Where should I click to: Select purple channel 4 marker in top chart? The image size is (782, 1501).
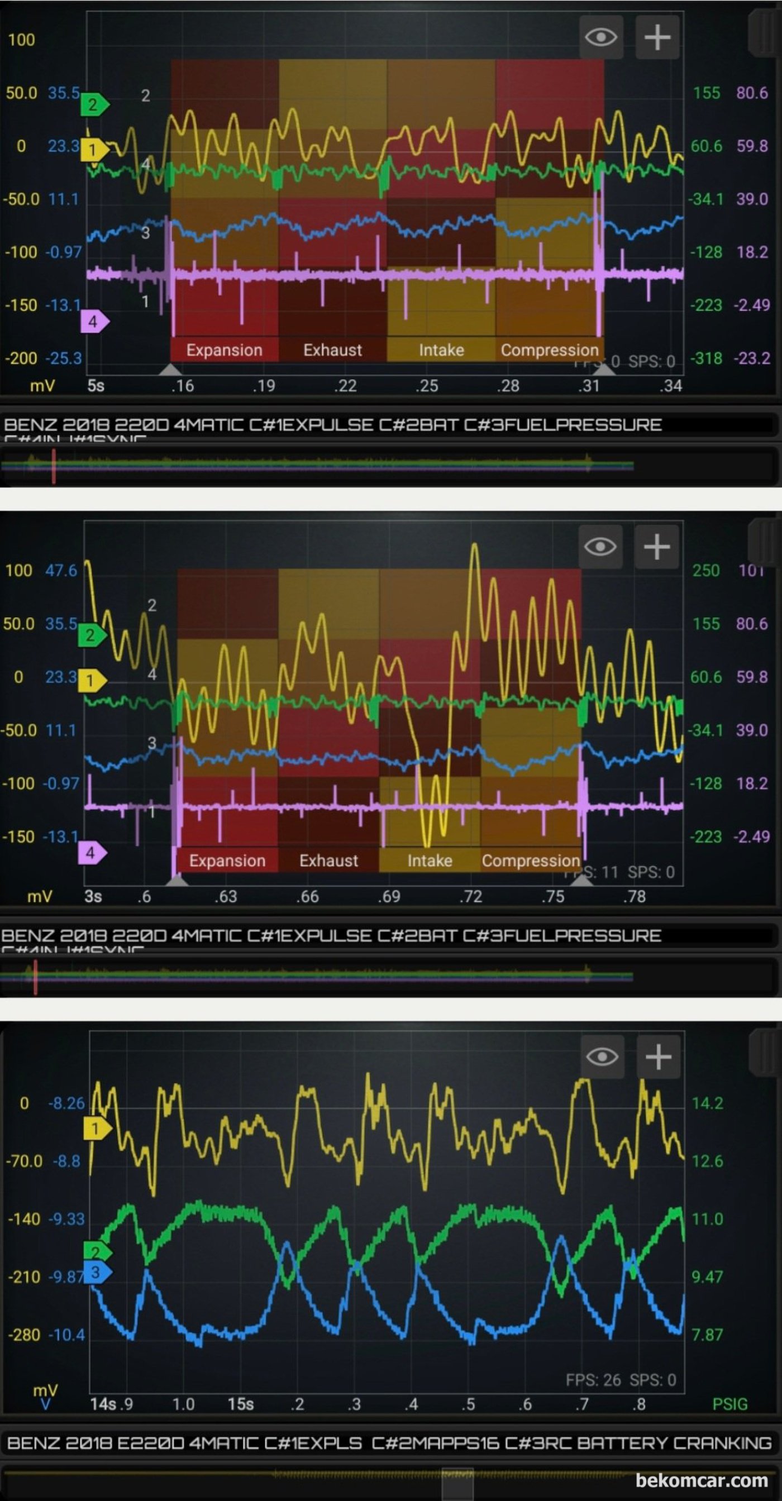(x=94, y=322)
